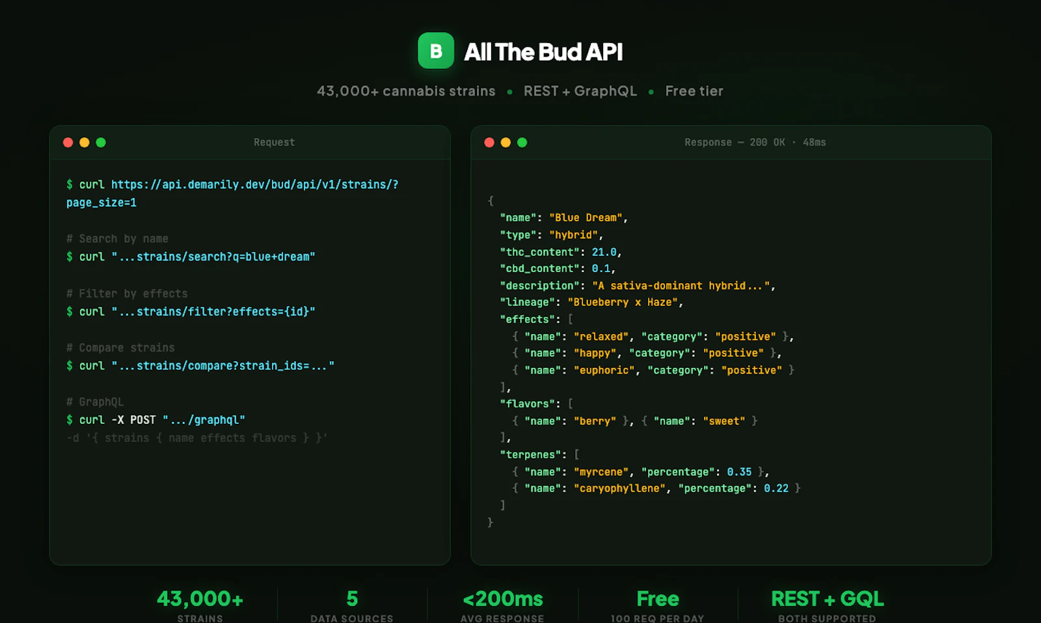The image size is (1041, 623).
Task: Click the green B logo icon
Action: coord(436,51)
